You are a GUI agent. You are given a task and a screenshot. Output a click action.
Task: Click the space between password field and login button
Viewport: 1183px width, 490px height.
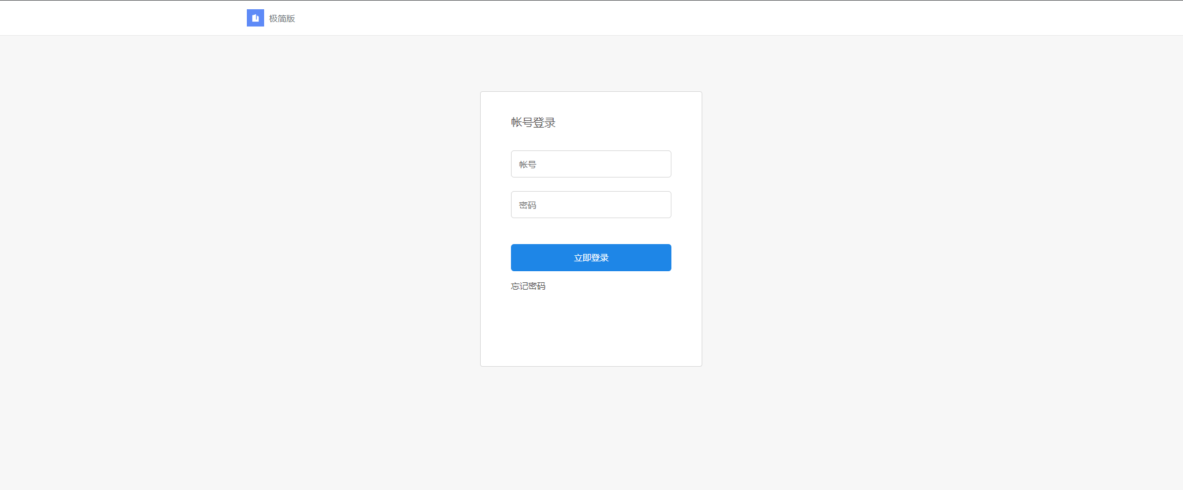[x=591, y=231]
